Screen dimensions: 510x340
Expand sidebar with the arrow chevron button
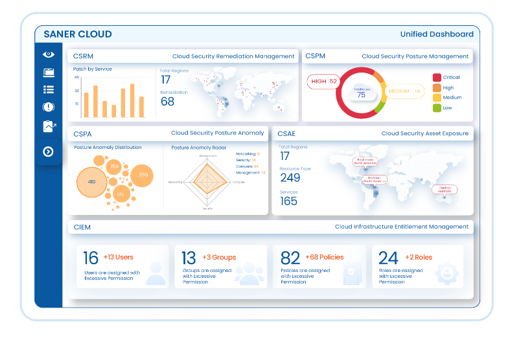48,152
